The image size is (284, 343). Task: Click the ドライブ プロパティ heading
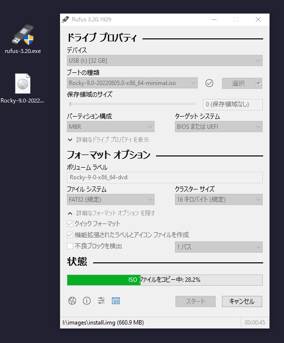(102, 37)
